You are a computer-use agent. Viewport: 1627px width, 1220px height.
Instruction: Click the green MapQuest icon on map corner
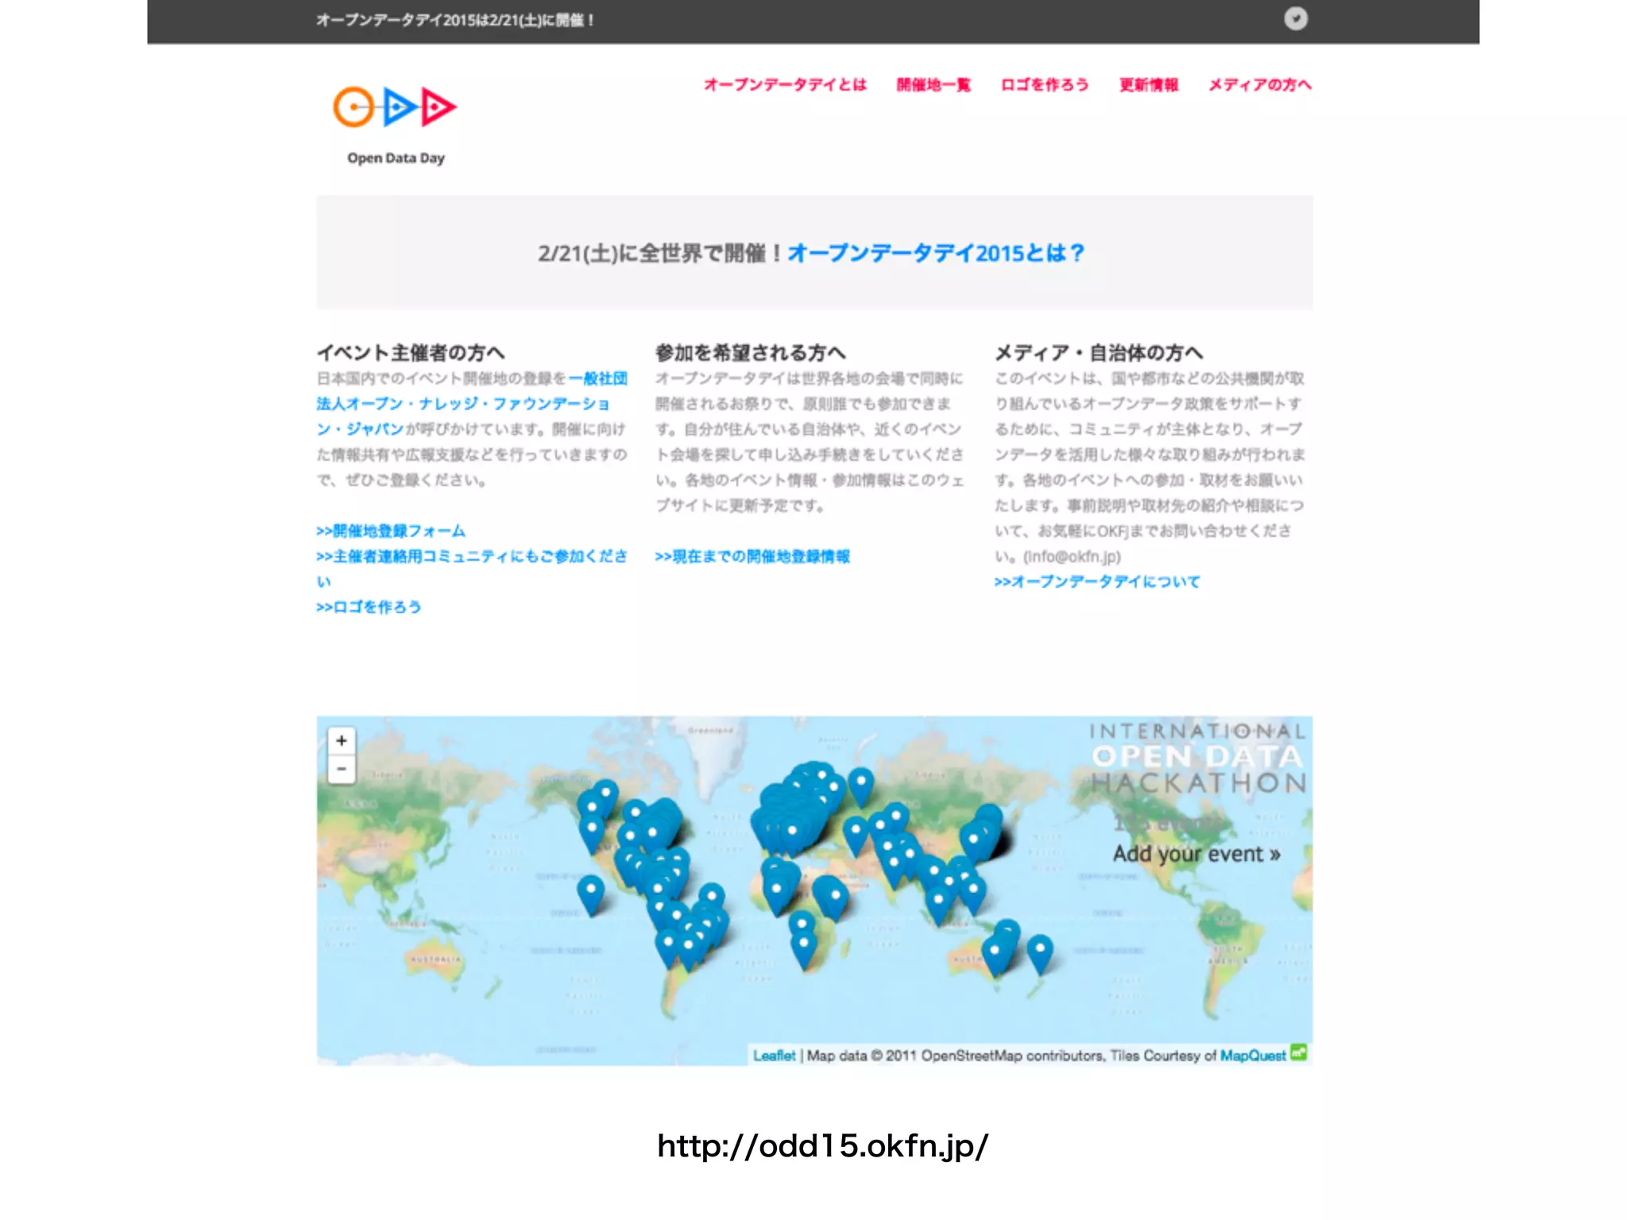pyautogui.click(x=1299, y=1052)
